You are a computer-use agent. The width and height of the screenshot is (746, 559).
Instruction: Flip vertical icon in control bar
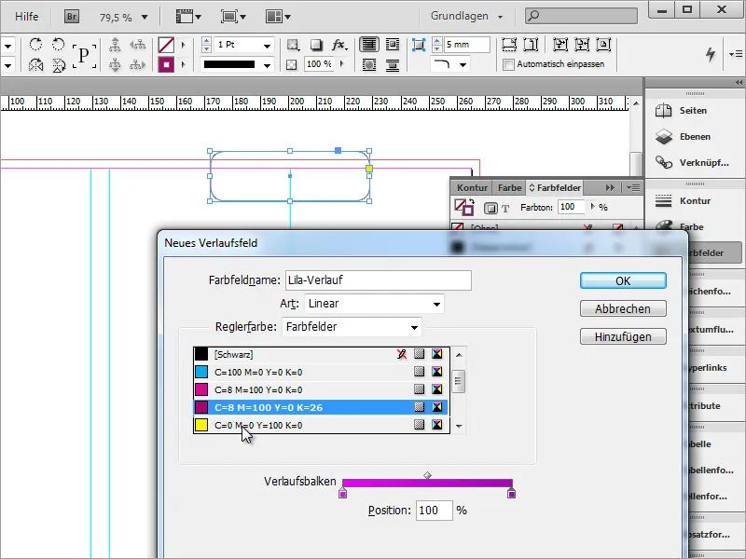point(59,64)
